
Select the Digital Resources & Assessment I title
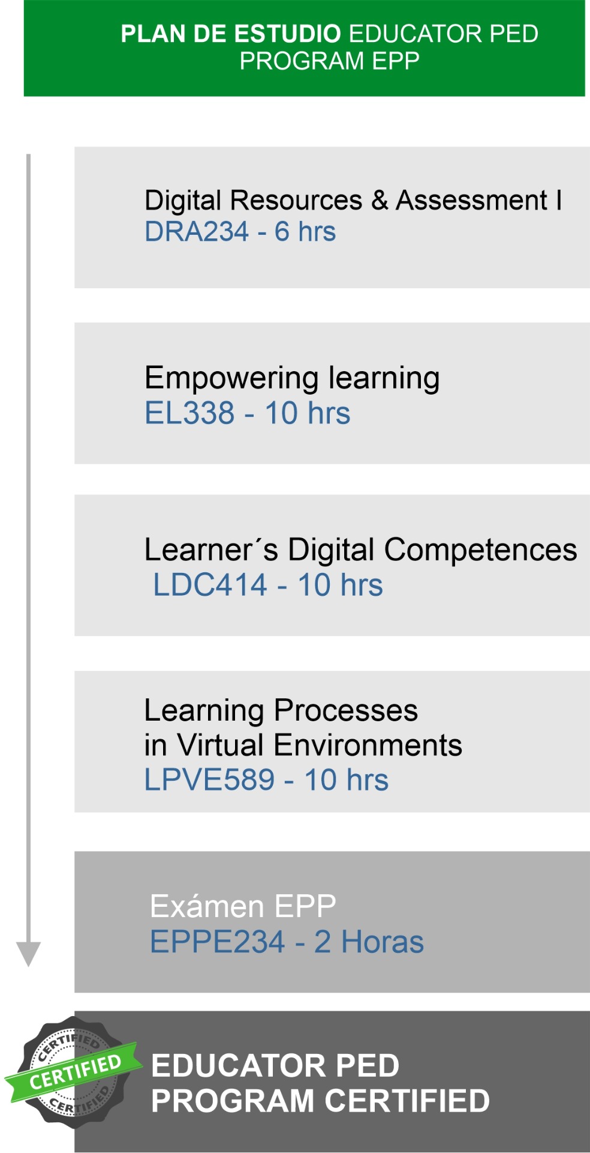tap(353, 201)
